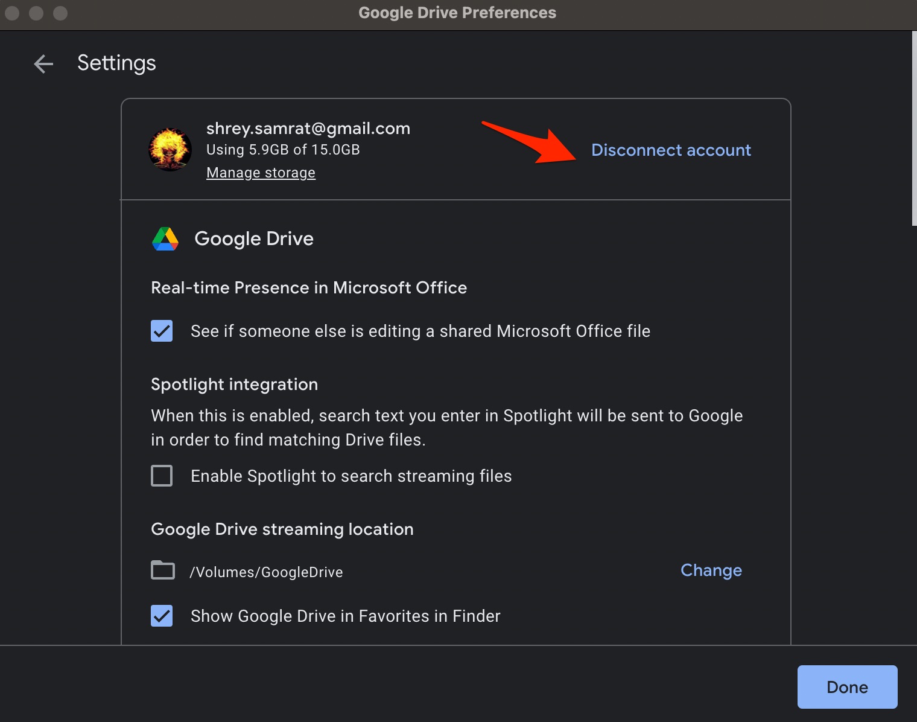The height and width of the screenshot is (722, 917).
Task: Click Disconnect account
Action: pos(671,150)
